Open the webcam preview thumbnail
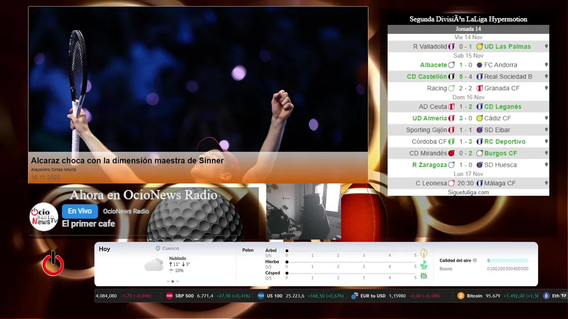The height and width of the screenshot is (319, 568). click(x=304, y=211)
